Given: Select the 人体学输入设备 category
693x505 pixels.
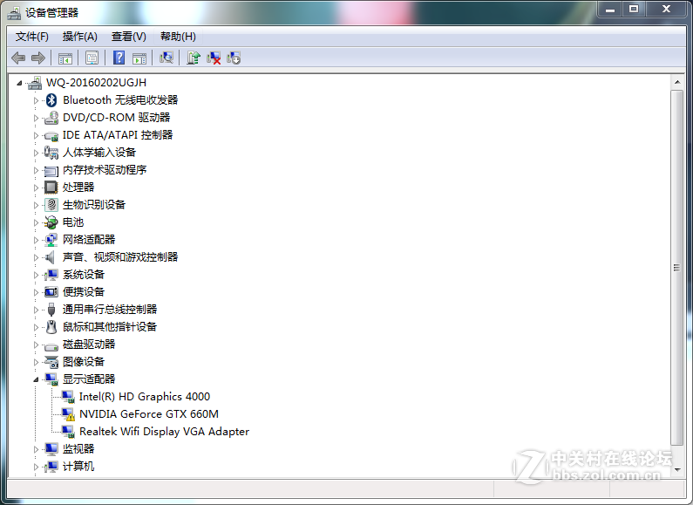Looking at the screenshot, I should pyautogui.click(x=99, y=153).
